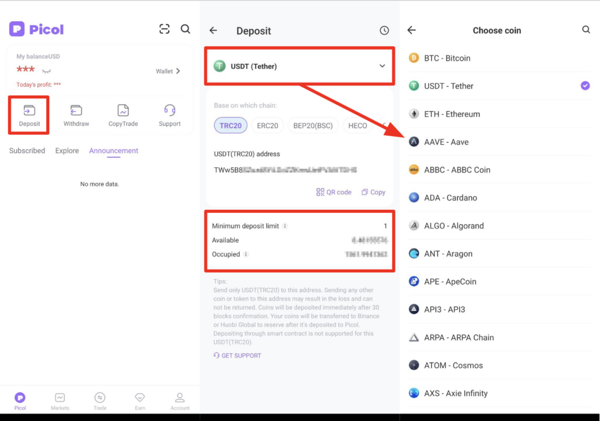
Task: Open info icon beside Occupied
Action: point(246,254)
